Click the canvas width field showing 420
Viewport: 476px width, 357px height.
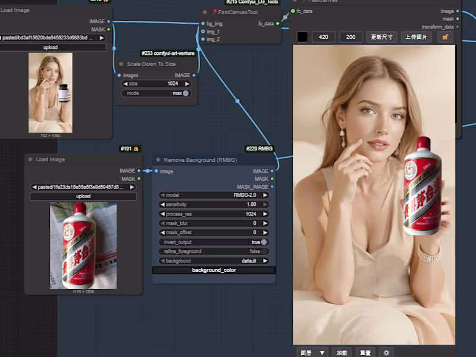coord(324,37)
